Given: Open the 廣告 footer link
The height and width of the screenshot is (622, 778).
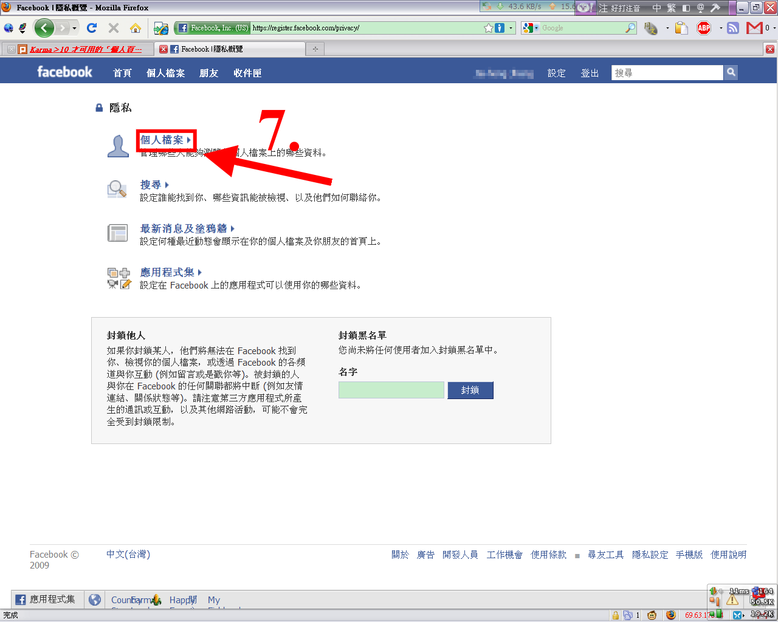Looking at the screenshot, I should point(425,555).
